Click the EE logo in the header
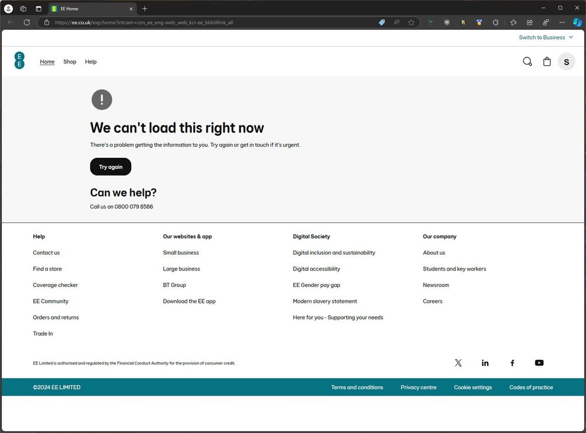The width and height of the screenshot is (586, 433). click(x=19, y=60)
